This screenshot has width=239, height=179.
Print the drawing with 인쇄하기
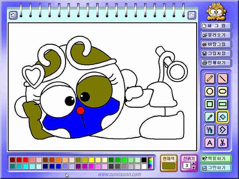tap(216, 63)
